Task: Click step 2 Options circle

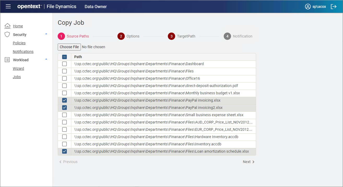Action: [121, 36]
